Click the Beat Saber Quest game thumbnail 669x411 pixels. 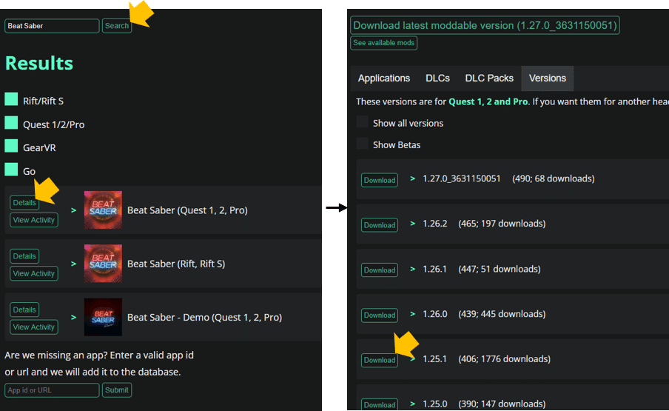103,210
